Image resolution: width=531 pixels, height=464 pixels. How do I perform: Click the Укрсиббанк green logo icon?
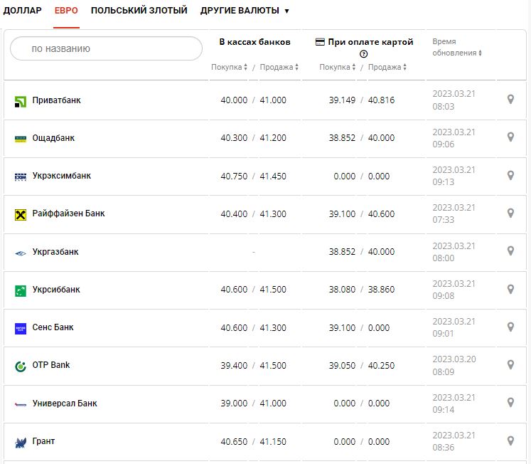click(21, 290)
